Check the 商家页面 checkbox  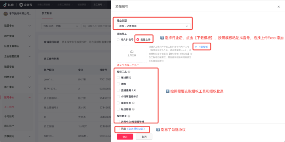click(118, 103)
